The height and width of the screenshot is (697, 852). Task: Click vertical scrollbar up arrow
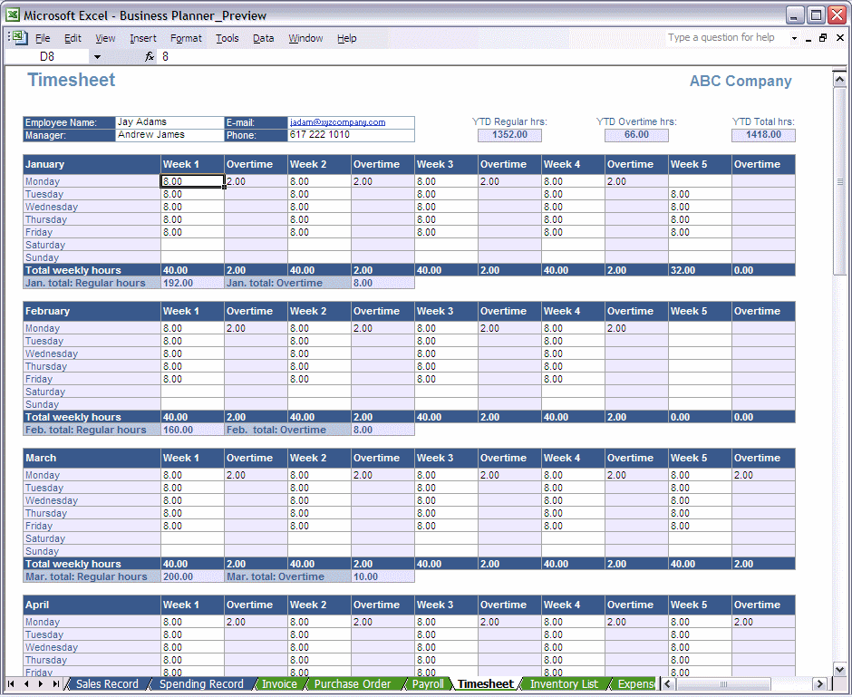[839, 80]
